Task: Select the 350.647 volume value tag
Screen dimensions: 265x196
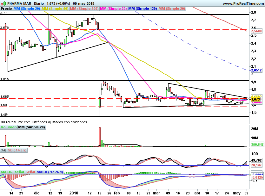Action: pyautogui.click(x=257, y=144)
